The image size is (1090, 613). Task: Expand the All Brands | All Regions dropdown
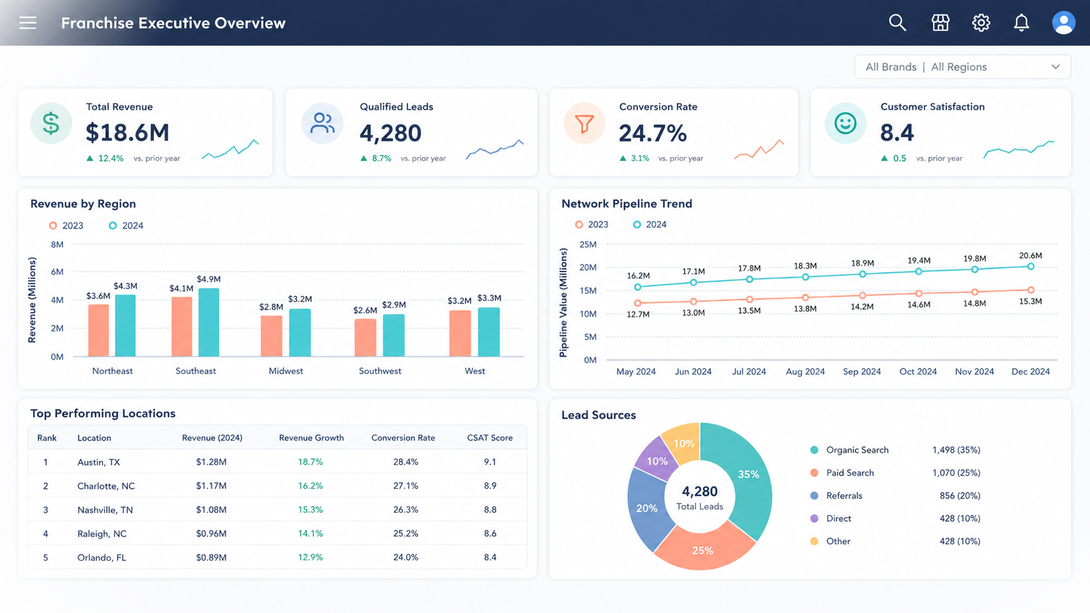[962, 67]
